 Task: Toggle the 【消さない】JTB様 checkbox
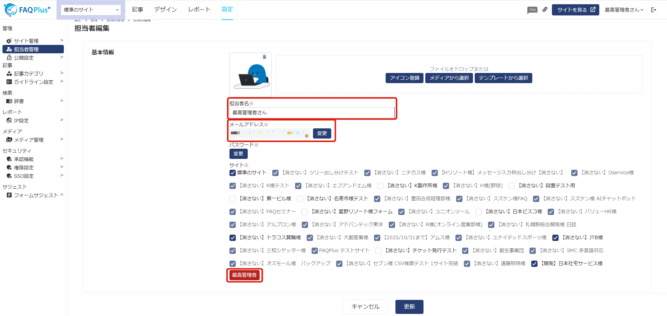[555, 238]
